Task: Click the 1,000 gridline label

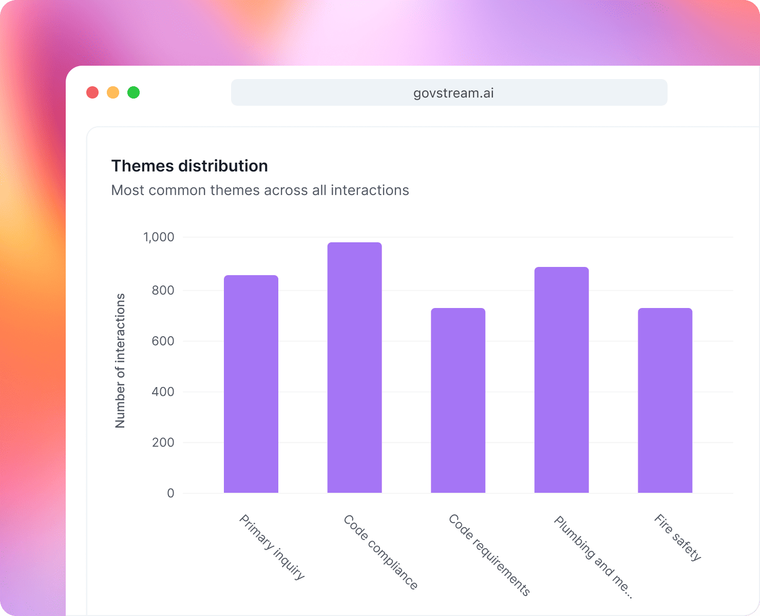Action: [157, 237]
